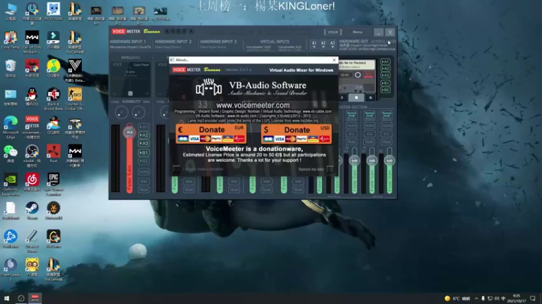
Task: Open the Core Temp desktop shortcut
Action: tap(10, 40)
